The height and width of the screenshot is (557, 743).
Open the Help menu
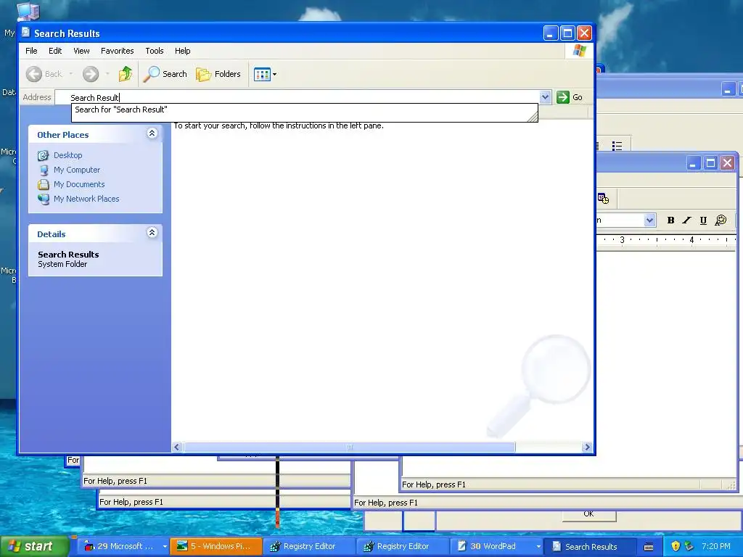tap(182, 51)
